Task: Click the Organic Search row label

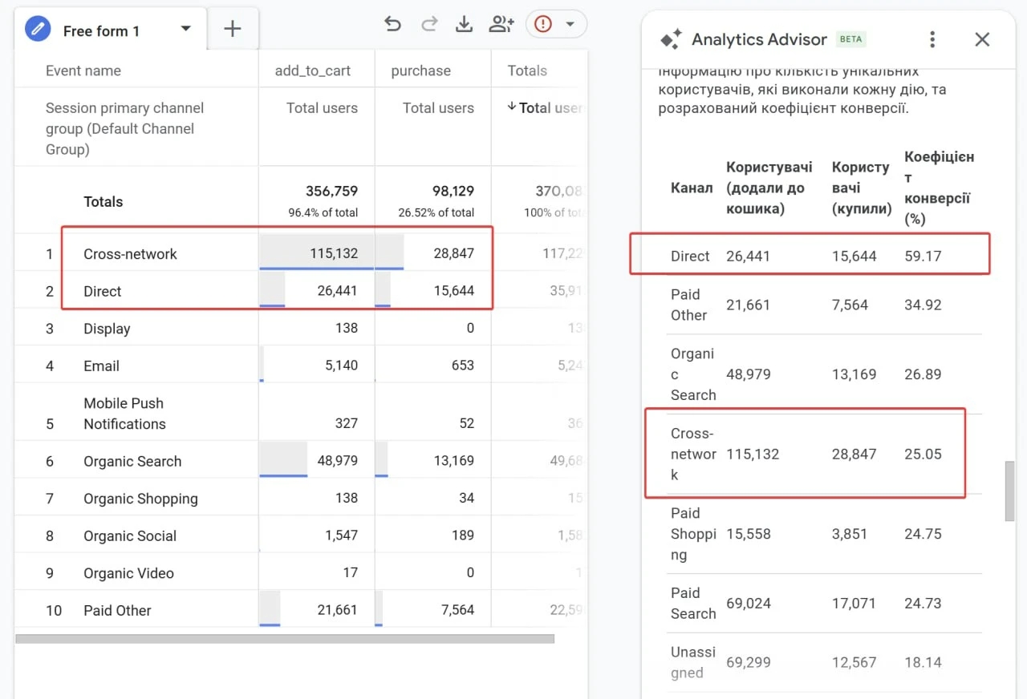Action: click(x=132, y=461)
